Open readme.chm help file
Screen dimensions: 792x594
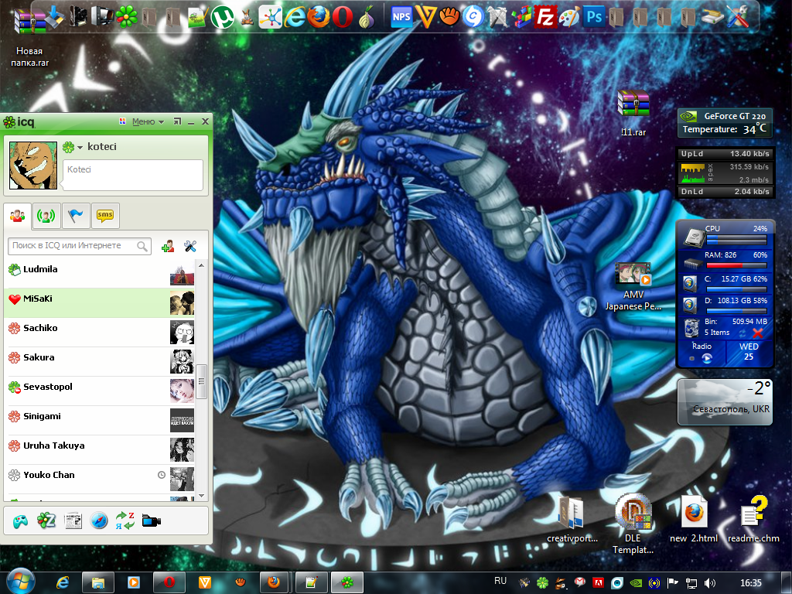753,519
